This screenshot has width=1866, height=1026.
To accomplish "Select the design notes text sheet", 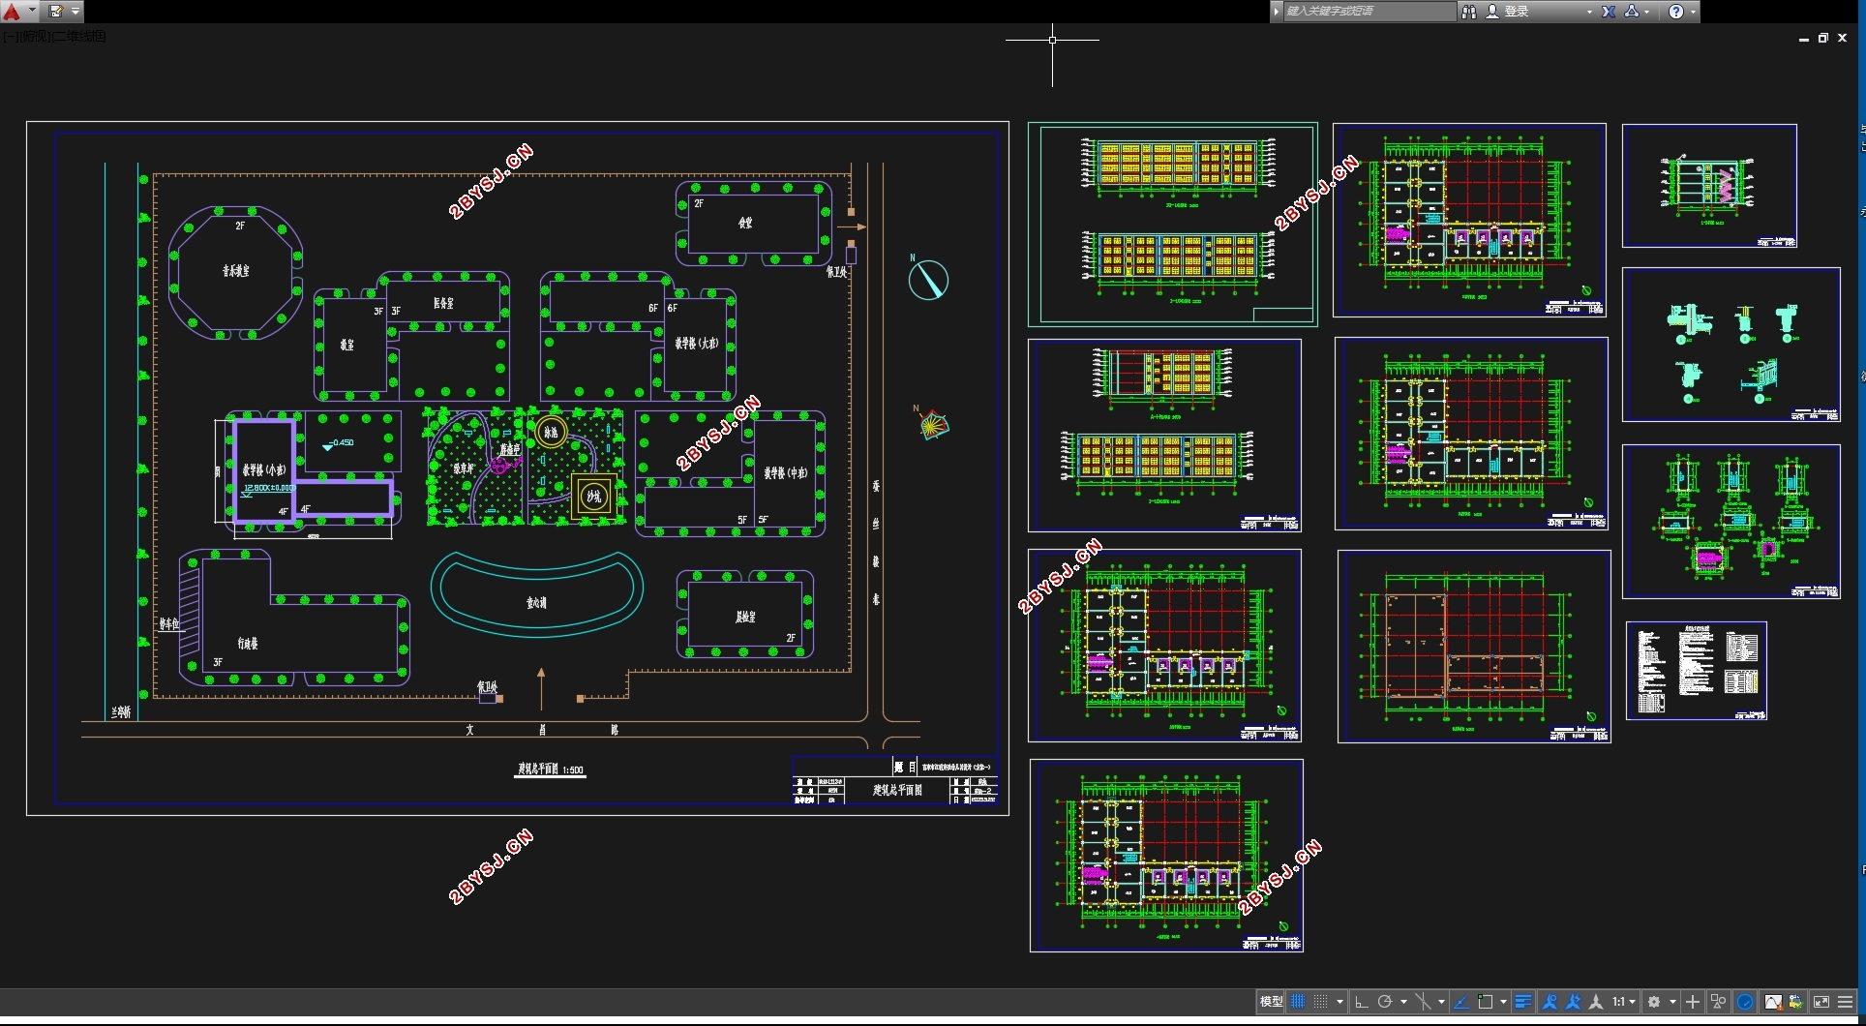I will (x=1697, y=671).
